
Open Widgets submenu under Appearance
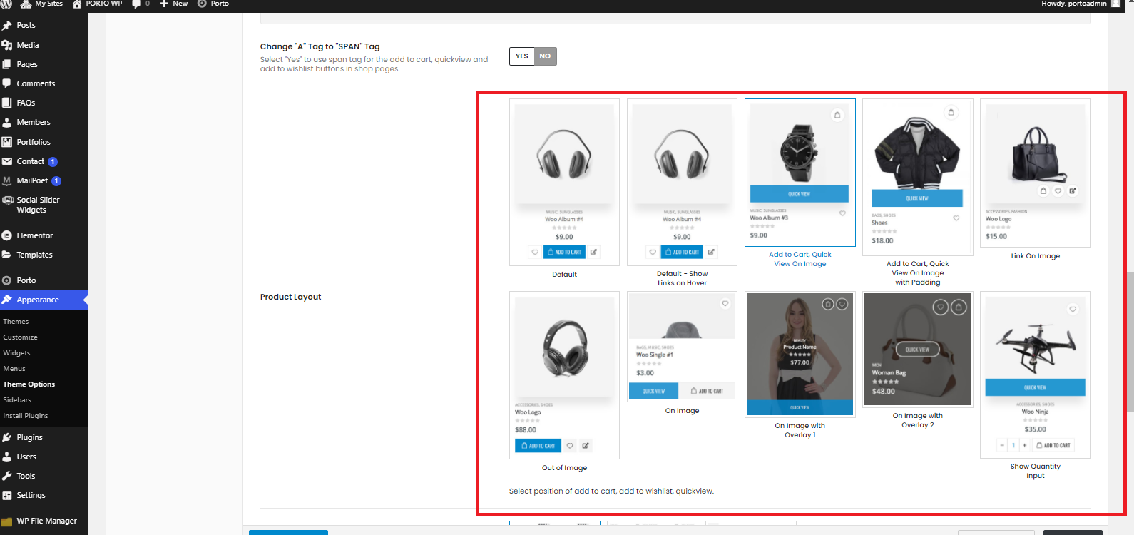(16, 353)
